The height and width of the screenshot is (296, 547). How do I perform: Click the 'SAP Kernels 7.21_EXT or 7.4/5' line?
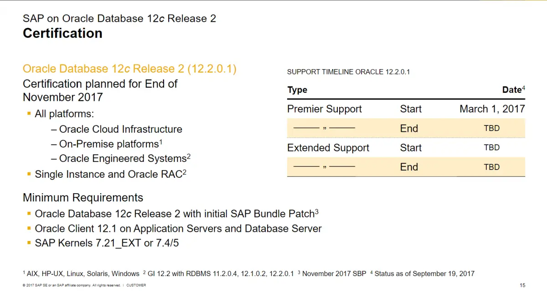pyautogui.click(x=107, y=243)
